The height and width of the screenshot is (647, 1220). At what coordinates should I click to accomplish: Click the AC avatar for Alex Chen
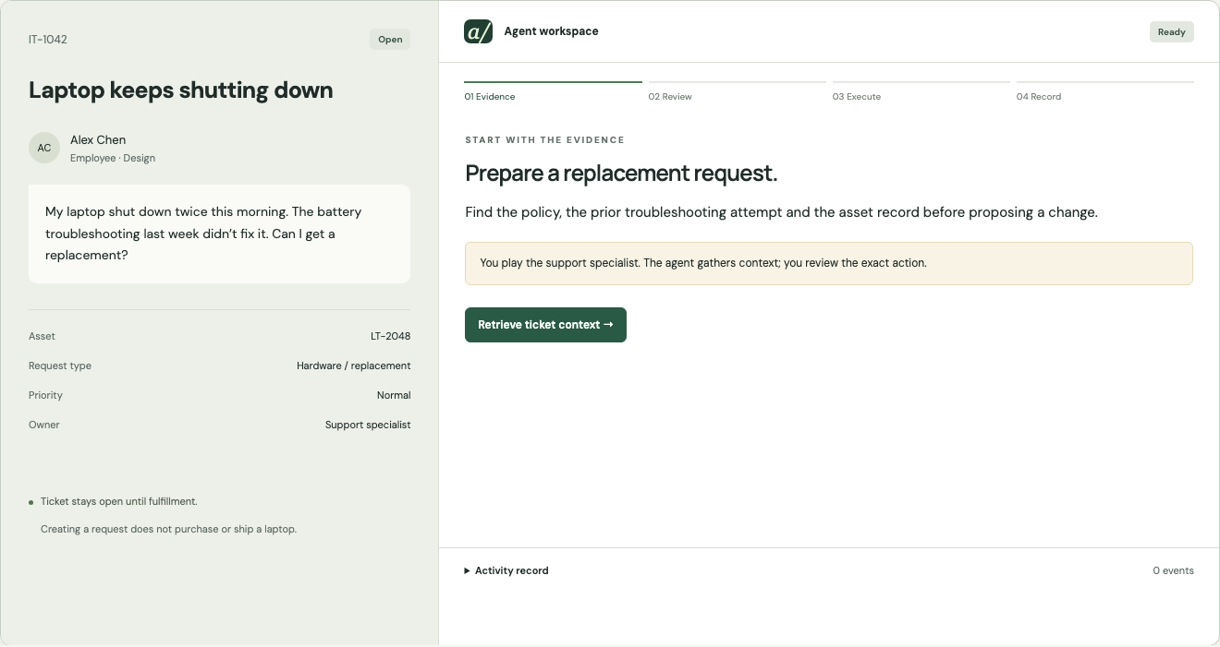click(44, 148)
